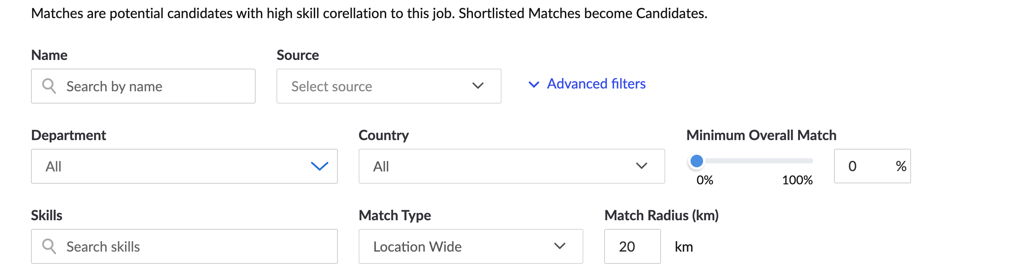Click the Minimum Overall Match label
This screenshot has width=1035, height=276.
click(x=761, y=135)
